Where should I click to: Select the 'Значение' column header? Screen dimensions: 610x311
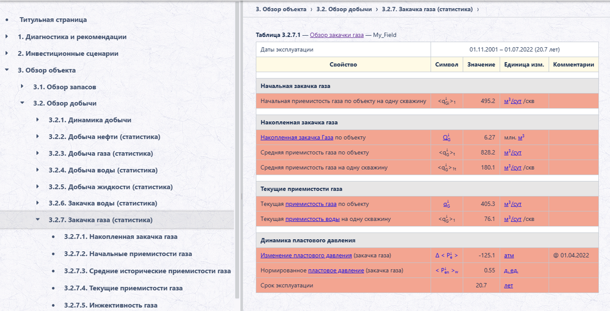tap(481, 65)
